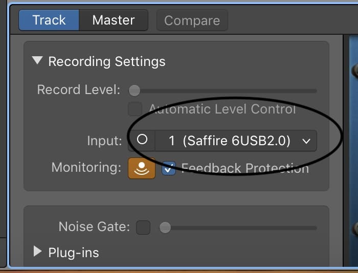Open the Input source dropdown chevron
The width and height of the screenshot is (358, 273).
pos(306,141)
